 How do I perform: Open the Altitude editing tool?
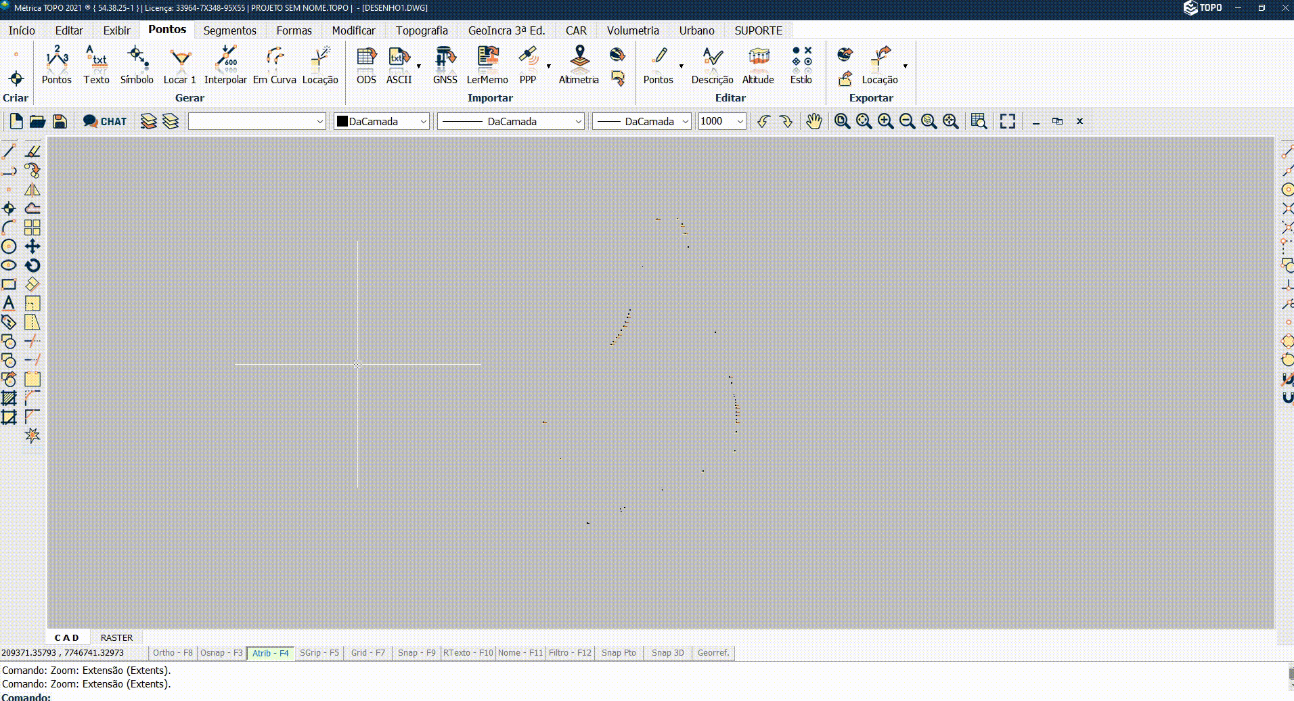pyautogui.click(x=758, y=66)
